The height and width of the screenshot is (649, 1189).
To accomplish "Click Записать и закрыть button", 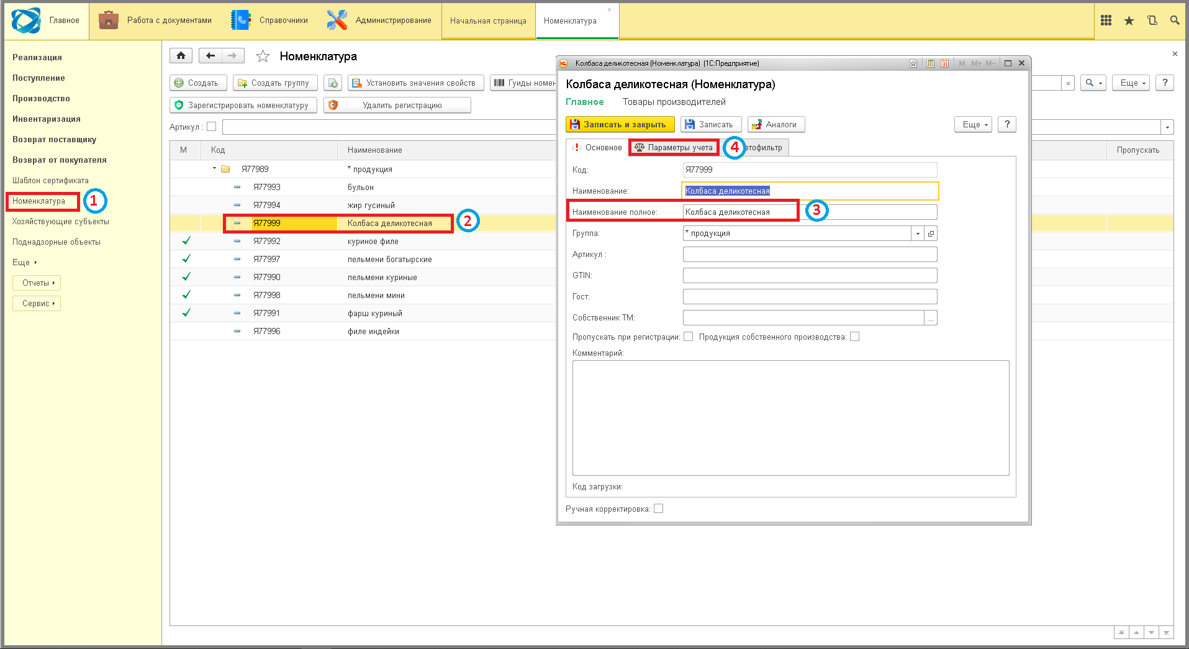I will [x=620, y=124].
